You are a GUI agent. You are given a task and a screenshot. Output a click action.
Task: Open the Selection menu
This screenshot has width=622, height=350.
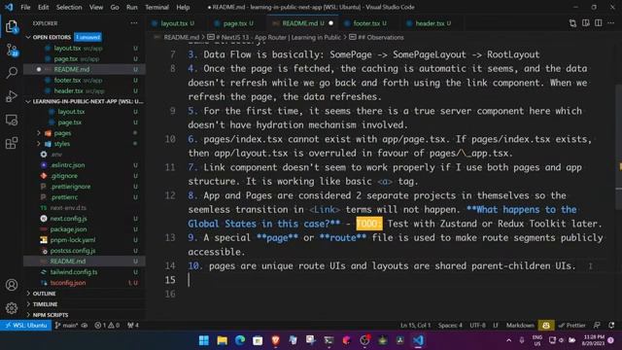pyautogui.click(x=69, y=7)
